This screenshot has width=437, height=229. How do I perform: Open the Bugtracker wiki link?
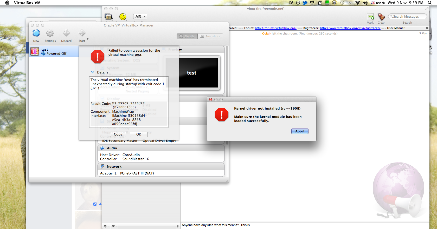coord(350,28)
